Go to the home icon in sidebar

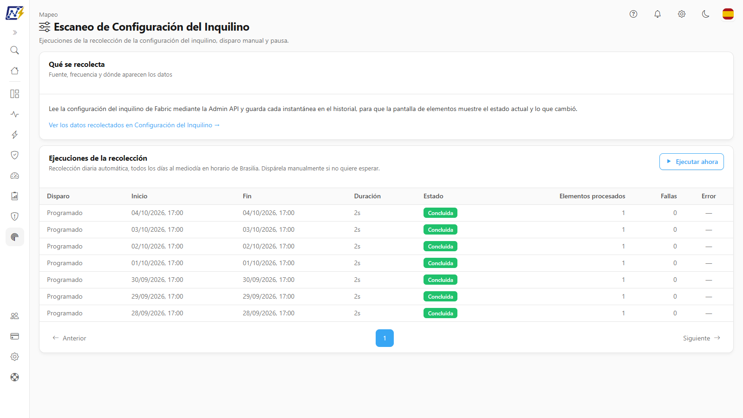pos(15,71)
